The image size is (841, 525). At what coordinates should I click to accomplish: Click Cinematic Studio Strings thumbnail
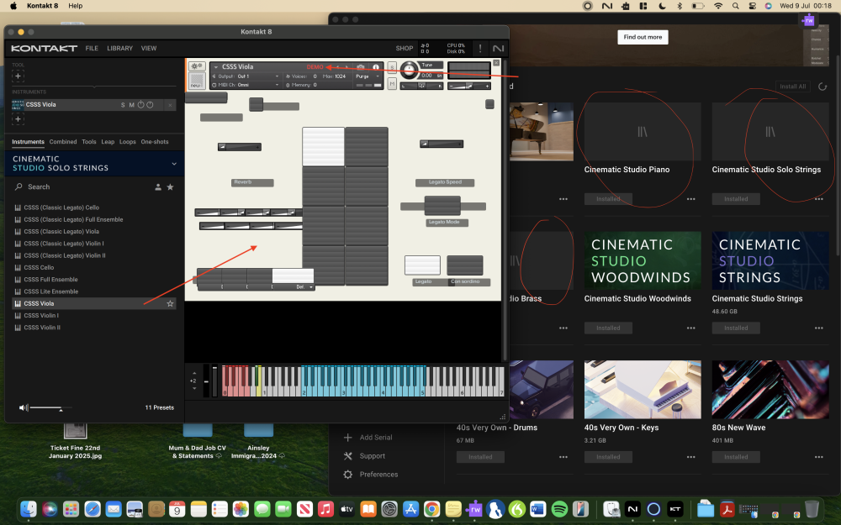click(770, 260)
